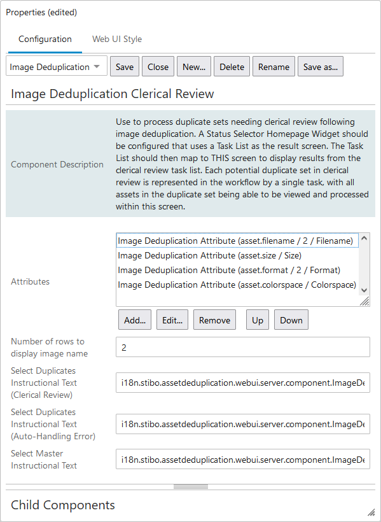
Task: Move attribute Up in the list
Action: pyautogui.click(x=258, y=320)
